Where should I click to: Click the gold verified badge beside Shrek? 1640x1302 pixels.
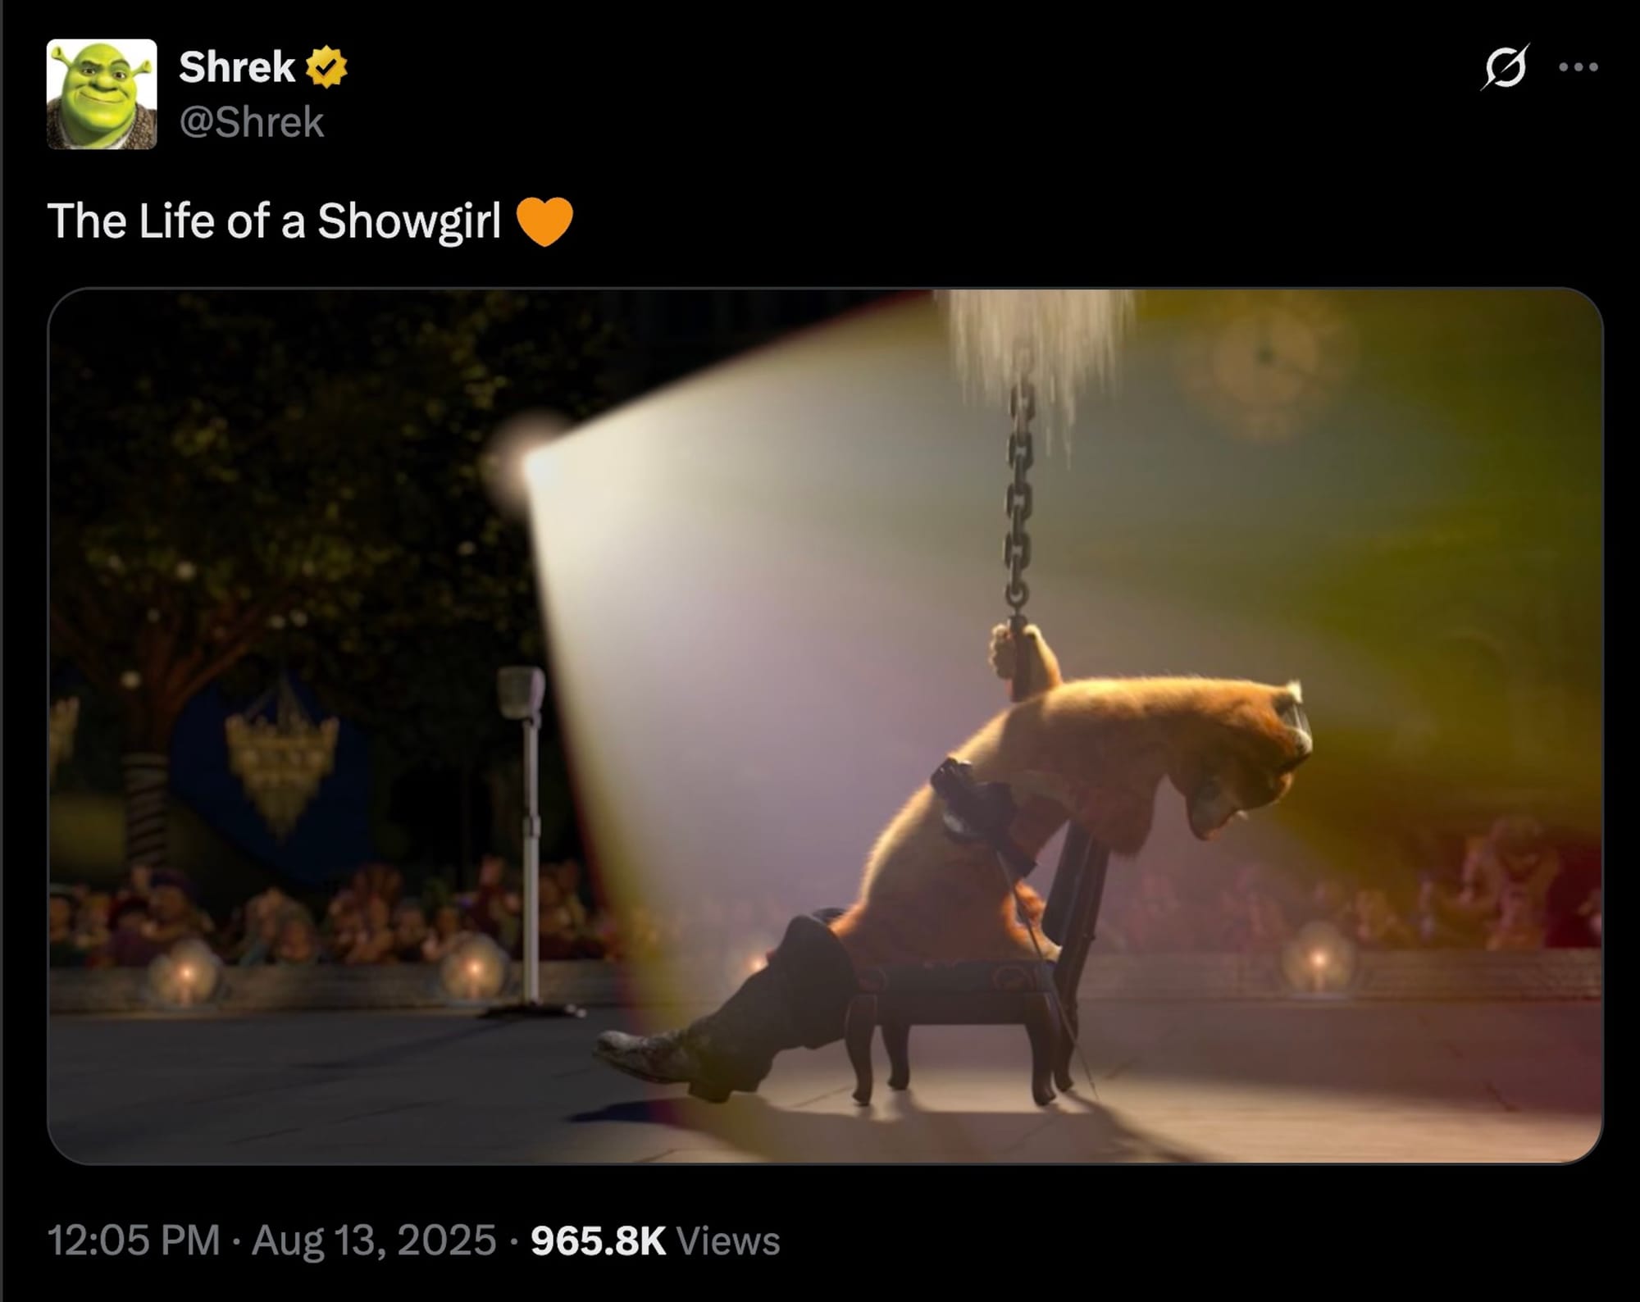pos(326,67)
